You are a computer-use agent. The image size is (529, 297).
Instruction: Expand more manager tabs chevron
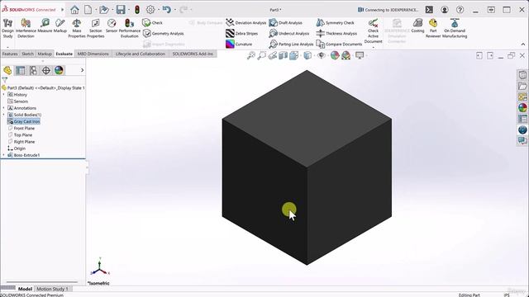(83, 70)
